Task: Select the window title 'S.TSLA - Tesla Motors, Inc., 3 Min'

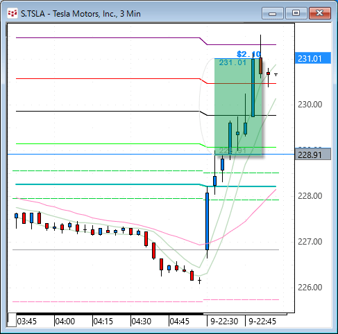Action: (81, 14)
